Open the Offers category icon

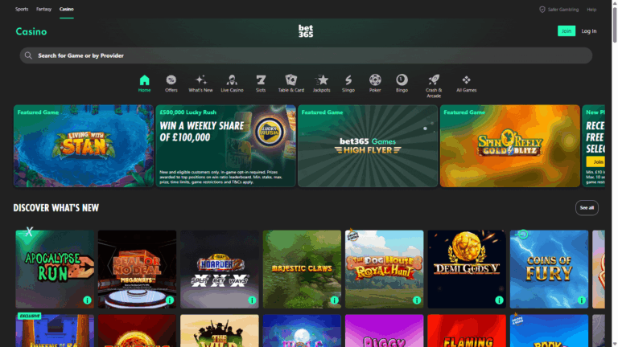click(x=171, y=82)
